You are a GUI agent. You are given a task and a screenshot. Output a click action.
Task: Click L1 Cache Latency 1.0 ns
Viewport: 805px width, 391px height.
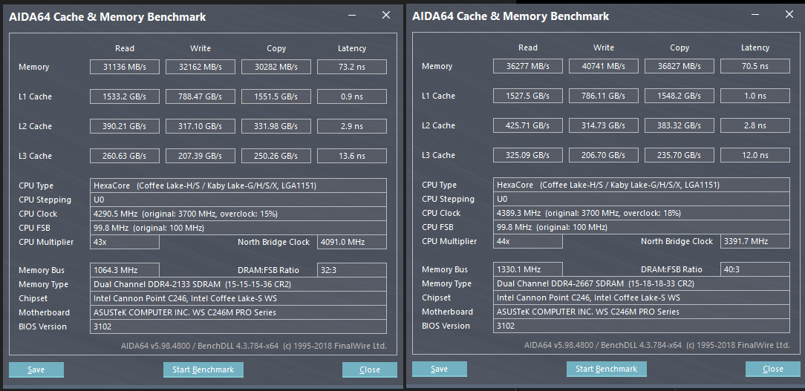[x=755, y=96]
